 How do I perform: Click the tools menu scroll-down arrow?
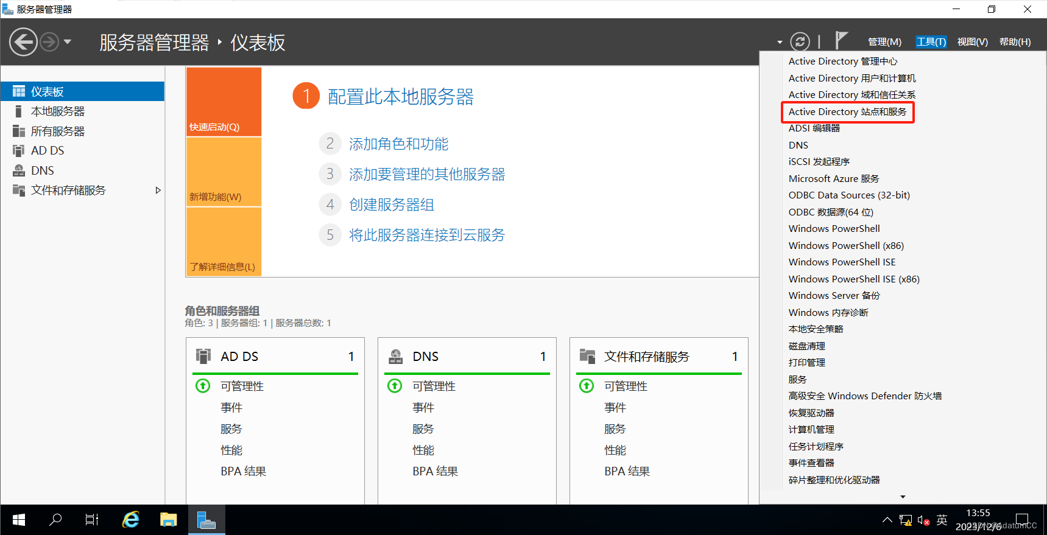[x=903, y=497]
